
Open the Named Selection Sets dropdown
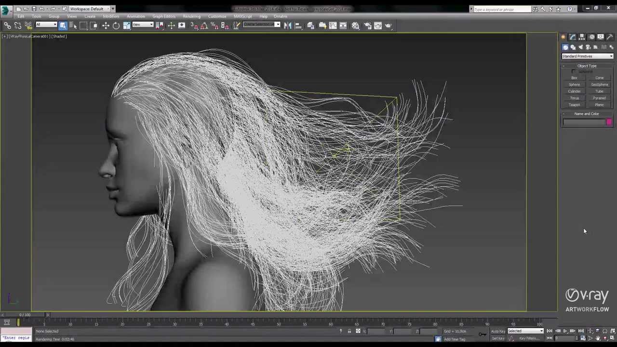click(x=261, y=25)
